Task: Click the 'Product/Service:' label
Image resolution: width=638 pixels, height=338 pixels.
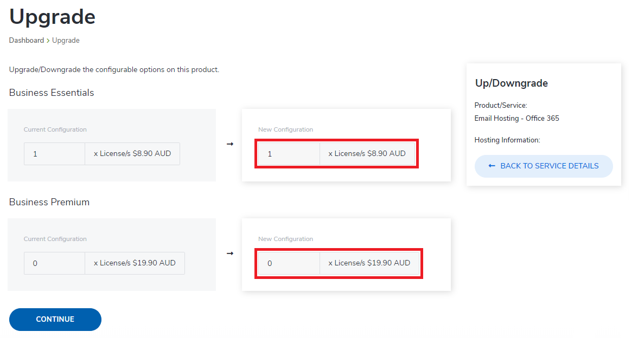Action: pos(501,105)
